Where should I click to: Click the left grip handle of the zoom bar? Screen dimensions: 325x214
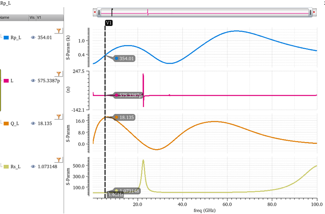tap(99, 12)
